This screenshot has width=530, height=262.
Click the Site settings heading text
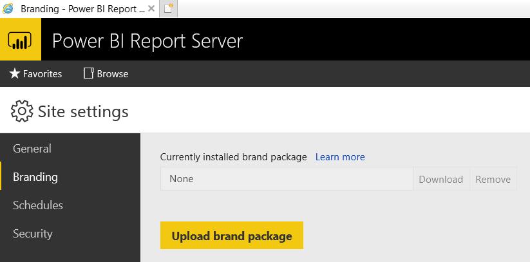click(x=83, y=111)
